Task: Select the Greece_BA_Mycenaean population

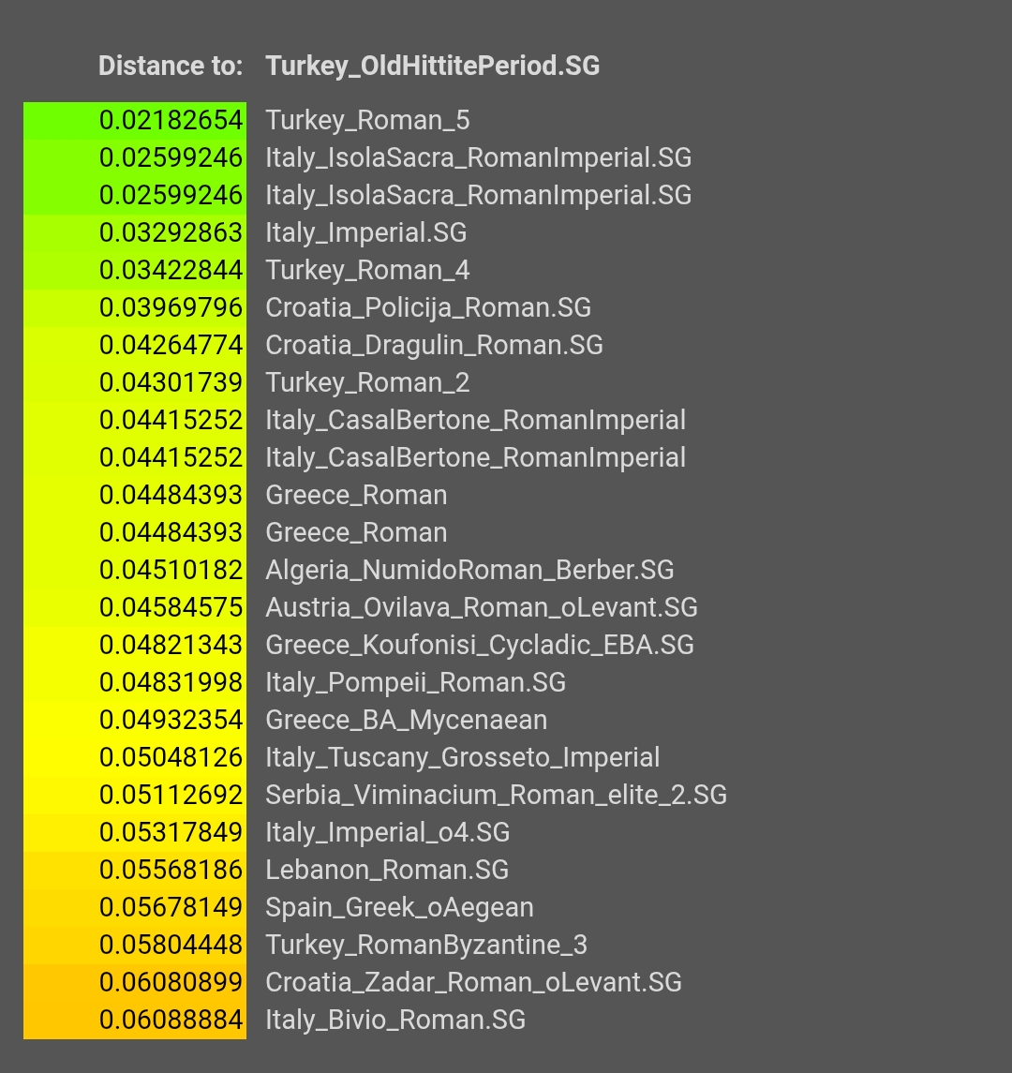Action: click(407, 720)
